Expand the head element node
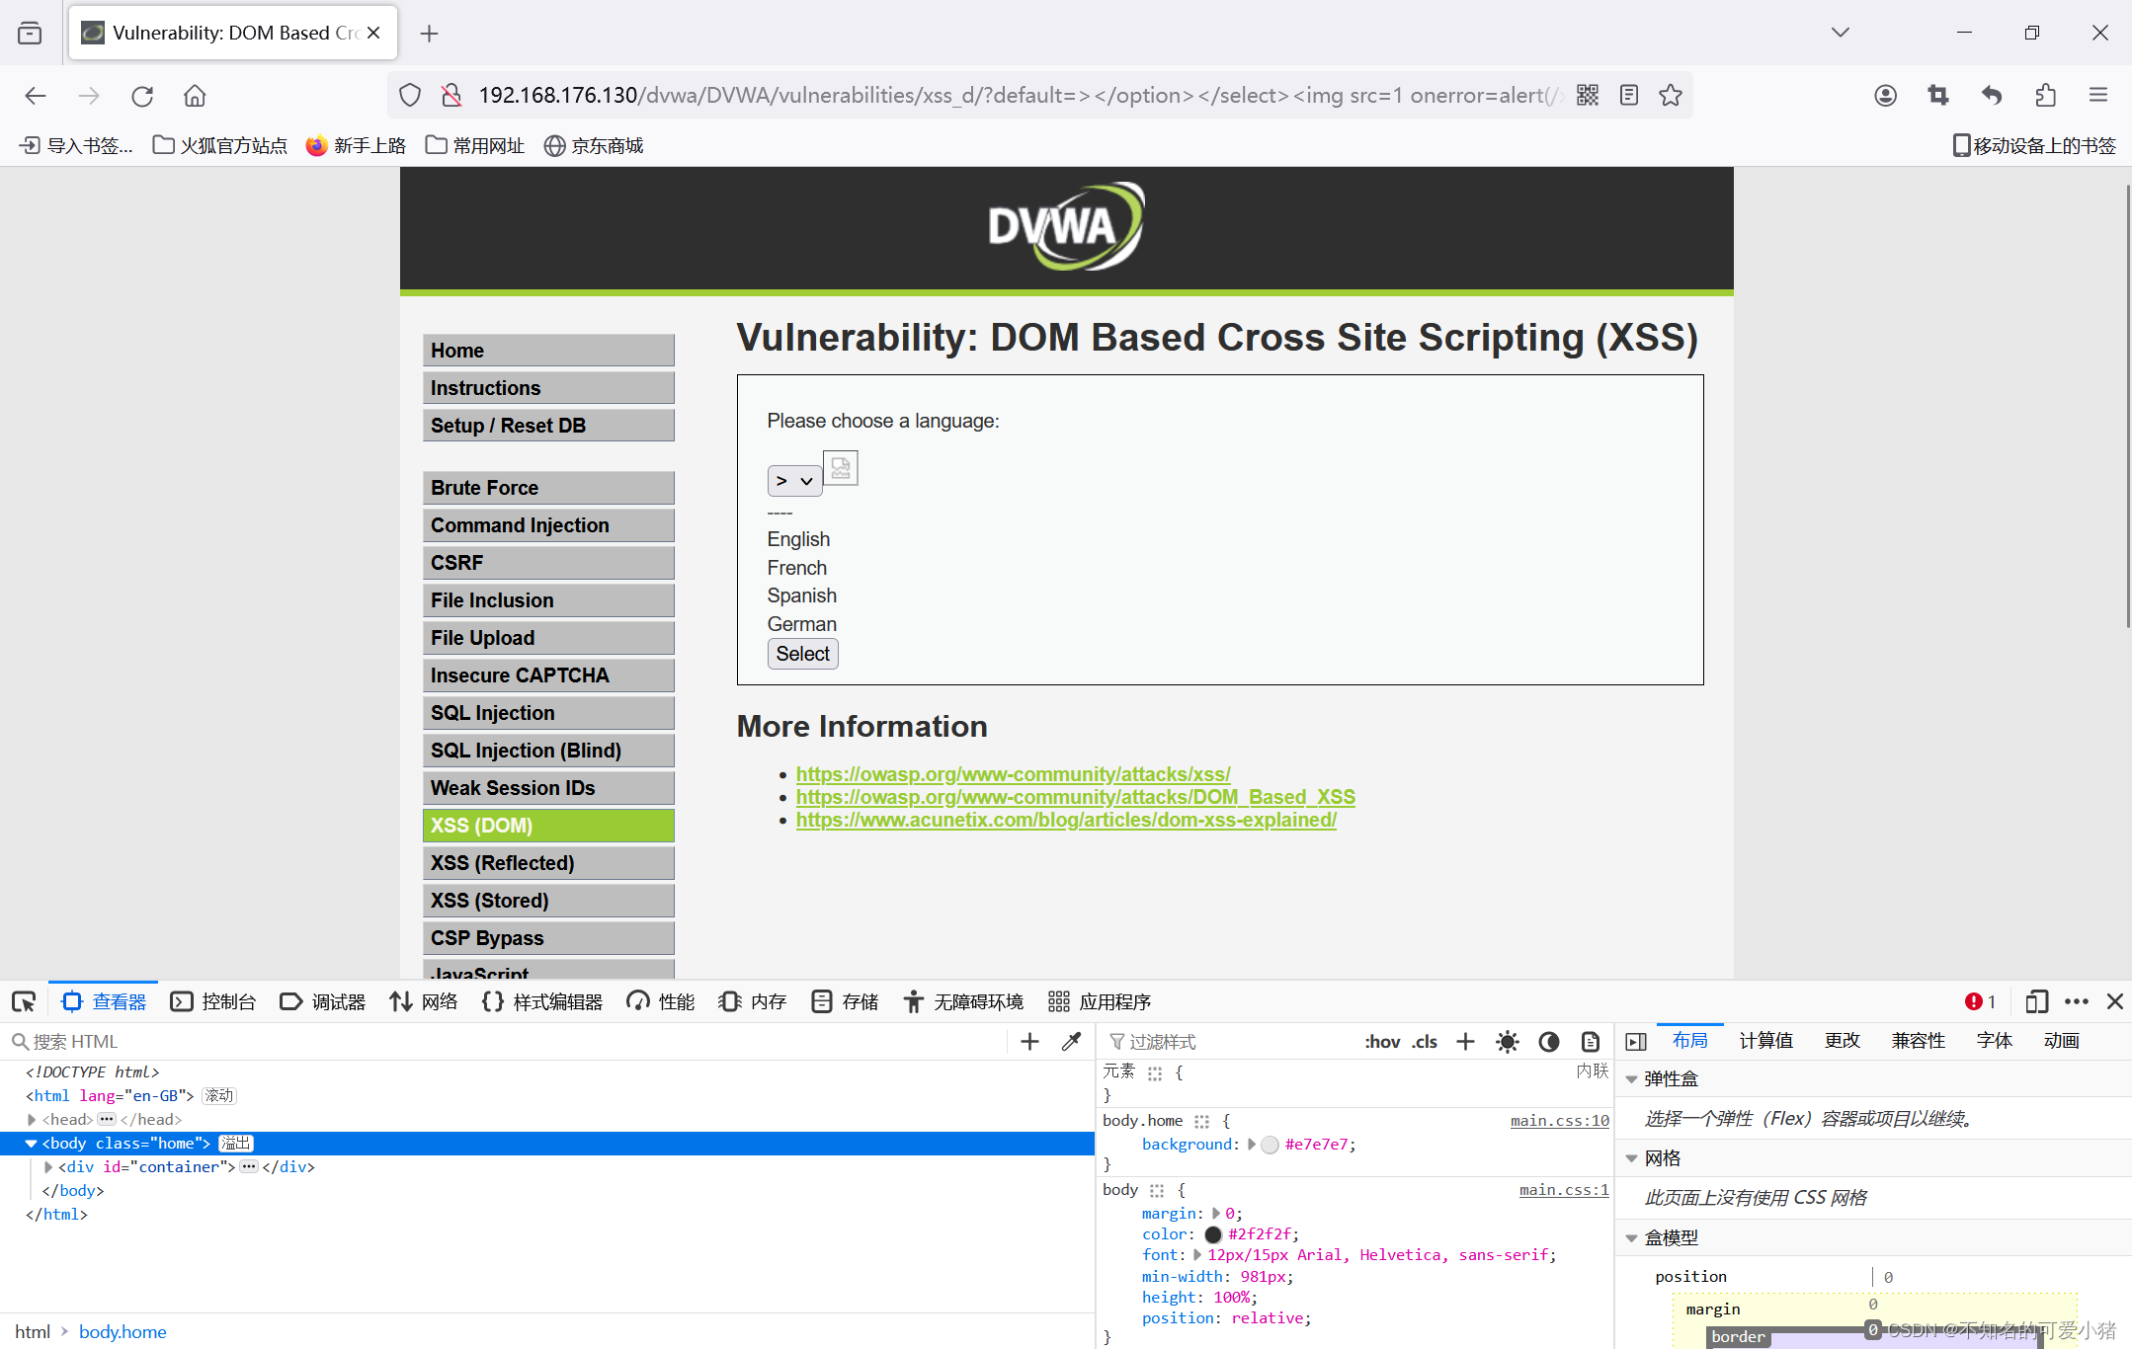 [32, 1119]
